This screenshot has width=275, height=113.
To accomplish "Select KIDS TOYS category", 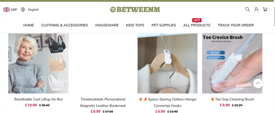I will [135, 25].
